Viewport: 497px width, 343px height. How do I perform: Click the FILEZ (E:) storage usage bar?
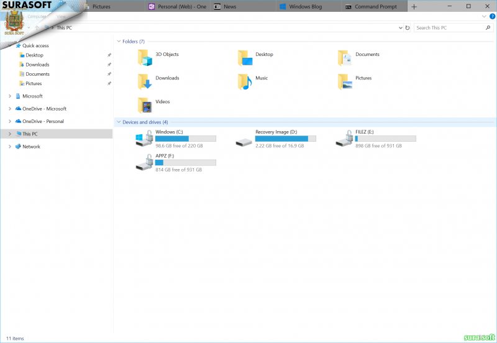(386, 139)
